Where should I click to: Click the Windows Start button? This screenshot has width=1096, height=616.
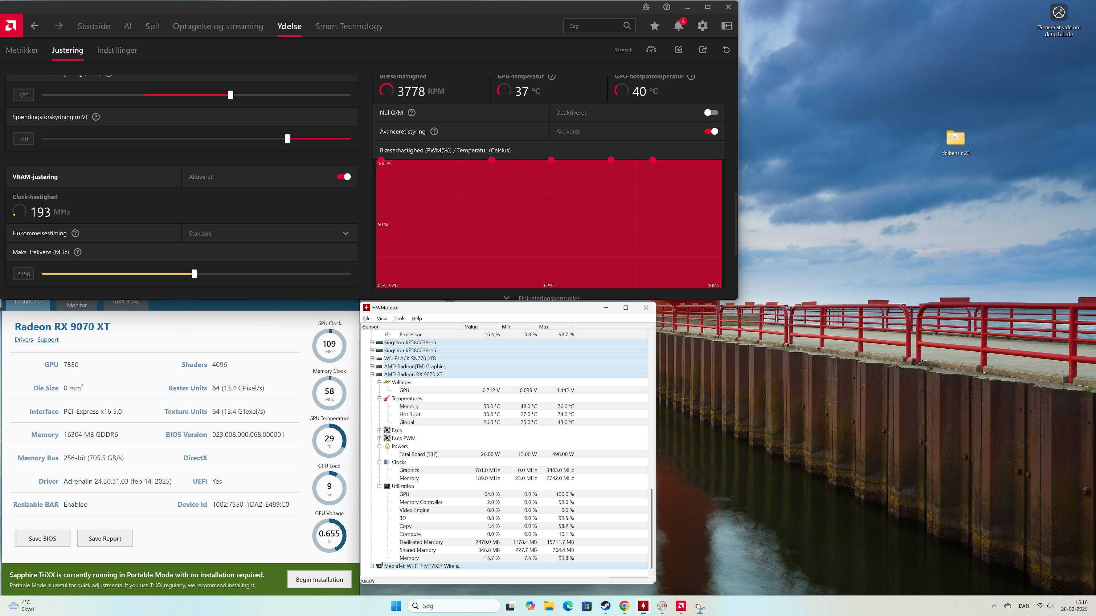point(396,606)
